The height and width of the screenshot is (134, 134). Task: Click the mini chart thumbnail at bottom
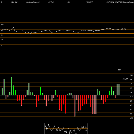tap(66, 128)
